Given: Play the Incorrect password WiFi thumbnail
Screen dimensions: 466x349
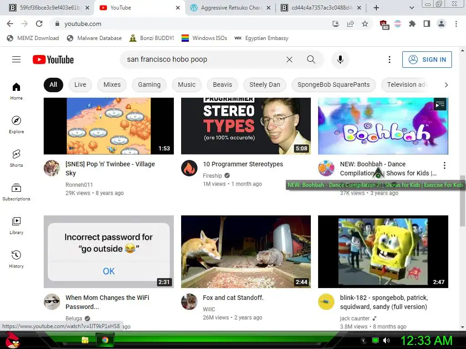Looking at the screenshot, I should [x=109, y=252].
